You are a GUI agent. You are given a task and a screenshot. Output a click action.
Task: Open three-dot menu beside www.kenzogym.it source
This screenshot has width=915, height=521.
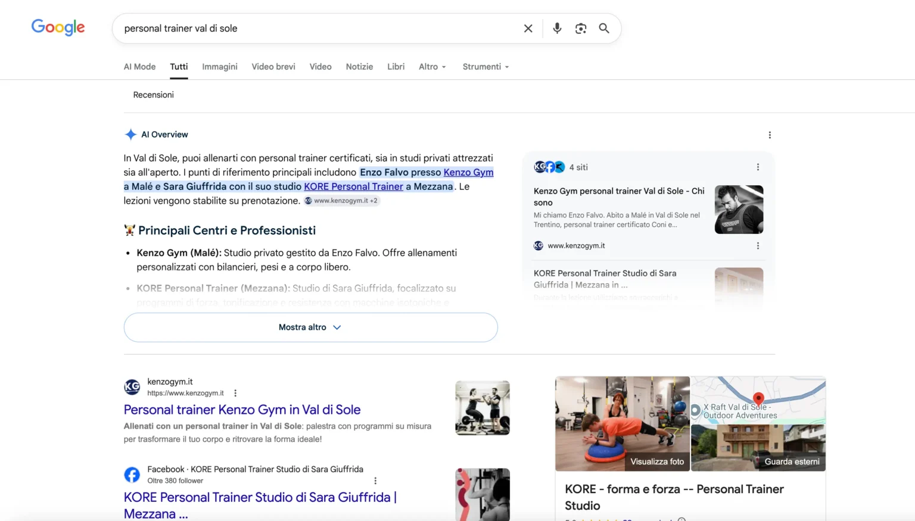click(x=758, y=246)
